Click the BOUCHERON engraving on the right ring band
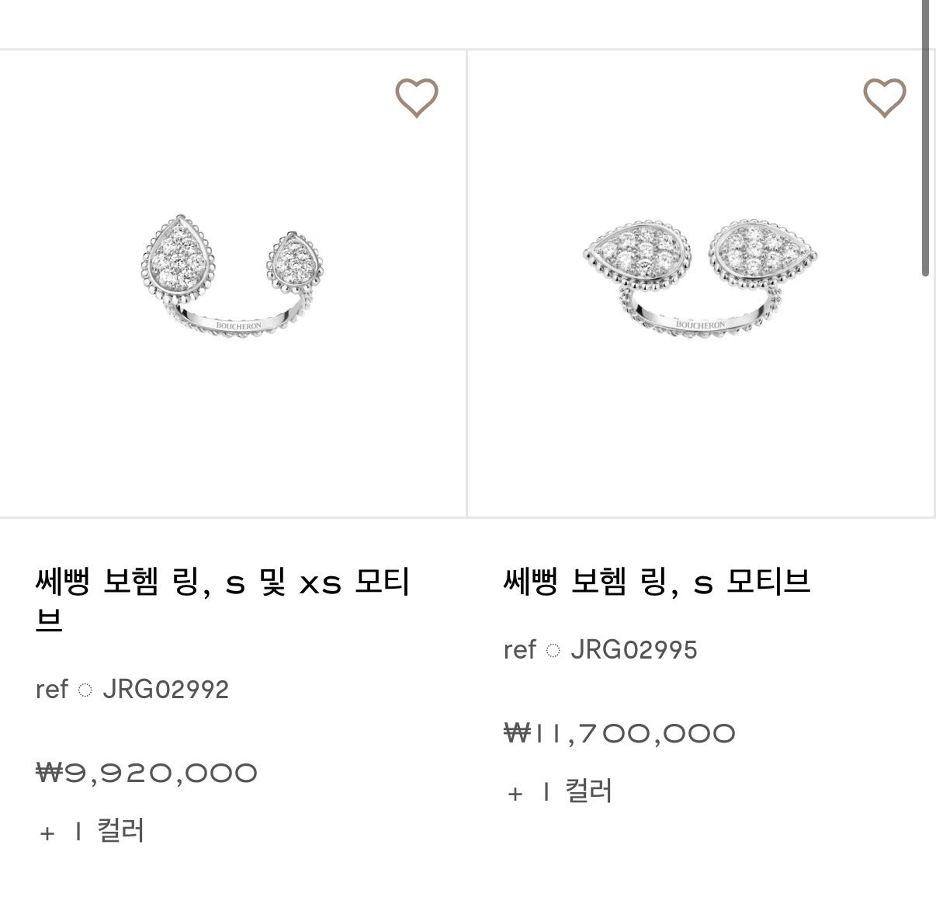 [700, 323]
